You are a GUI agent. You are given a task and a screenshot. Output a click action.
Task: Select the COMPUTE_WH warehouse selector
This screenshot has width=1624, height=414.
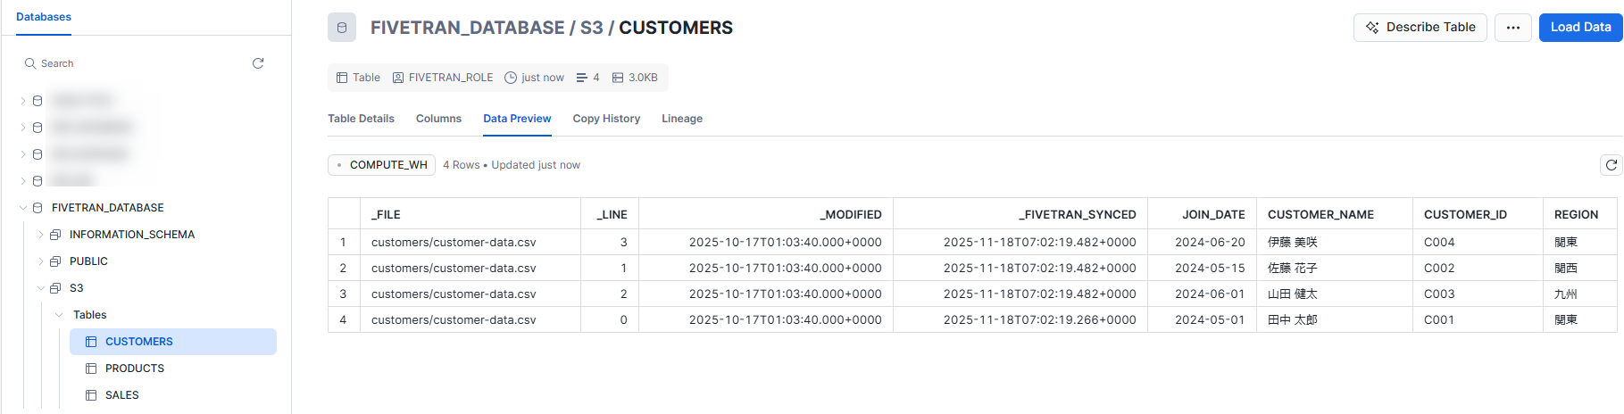tap(382, 165)
